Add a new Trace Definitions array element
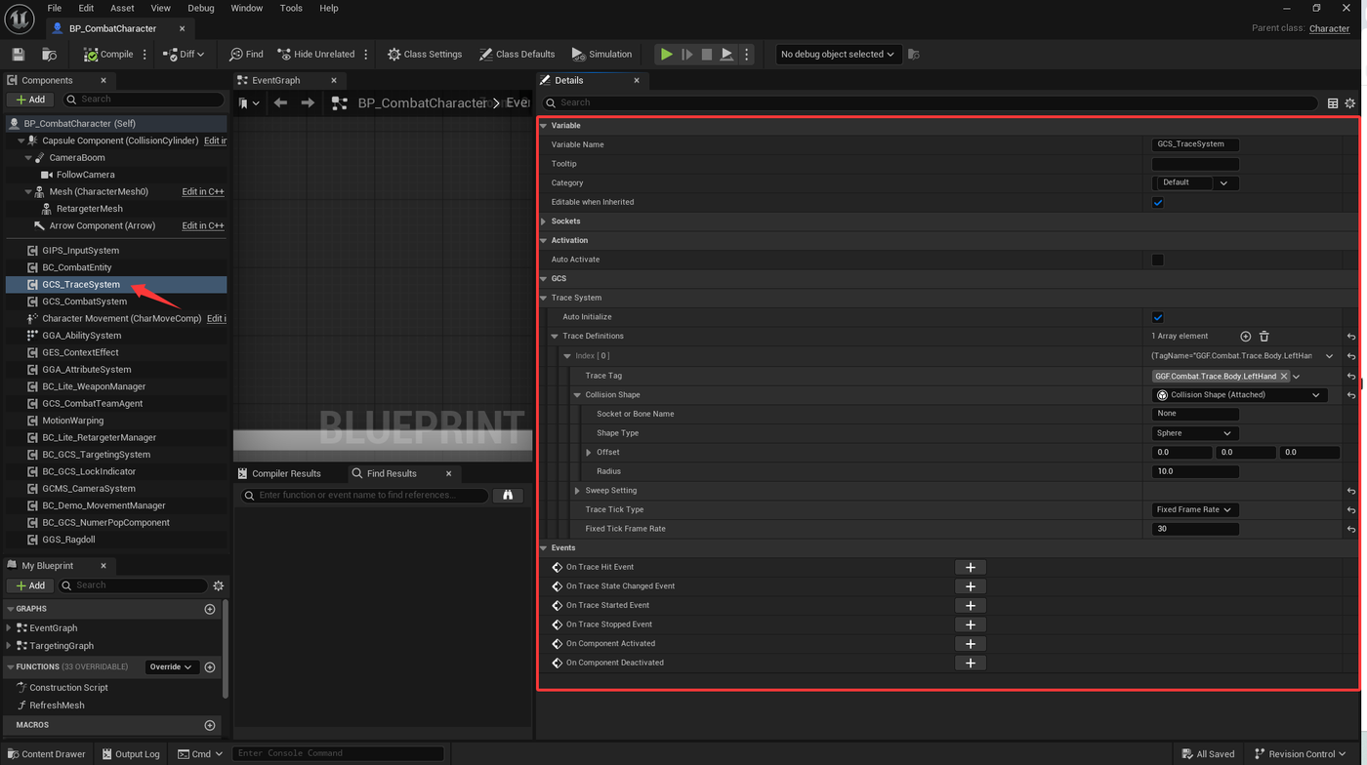The width and height of the screenshot is (1367, 765). (1245, 337)
